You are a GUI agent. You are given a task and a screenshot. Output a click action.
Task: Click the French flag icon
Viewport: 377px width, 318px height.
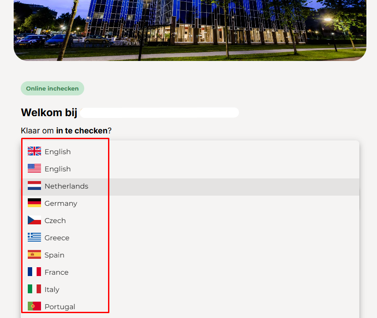point(34,272)
